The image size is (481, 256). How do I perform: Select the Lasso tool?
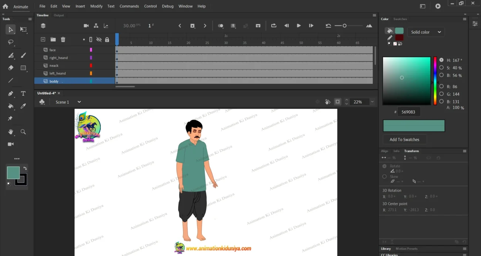pyautogui.click(x=11, y=42)
